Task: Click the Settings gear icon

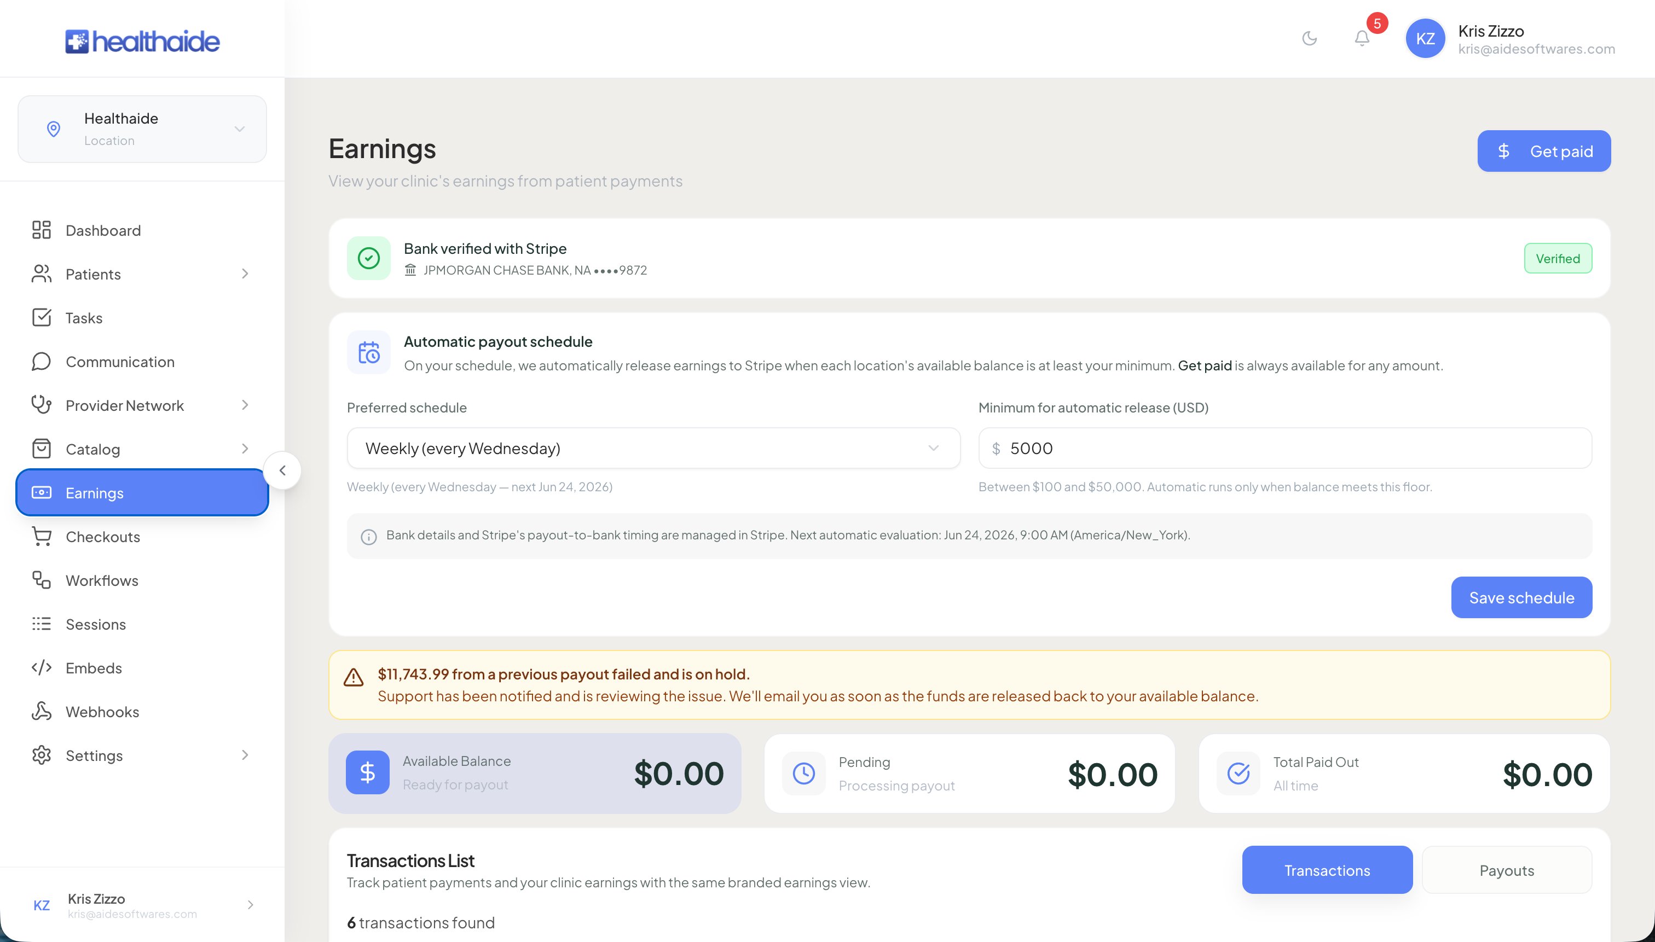Action: [42, 755]
